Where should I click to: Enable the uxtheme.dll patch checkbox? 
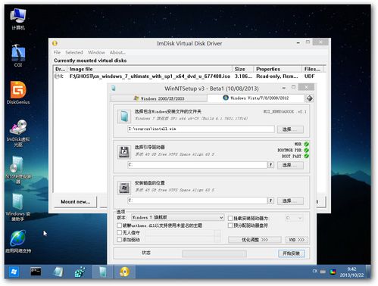click(120, 225)
